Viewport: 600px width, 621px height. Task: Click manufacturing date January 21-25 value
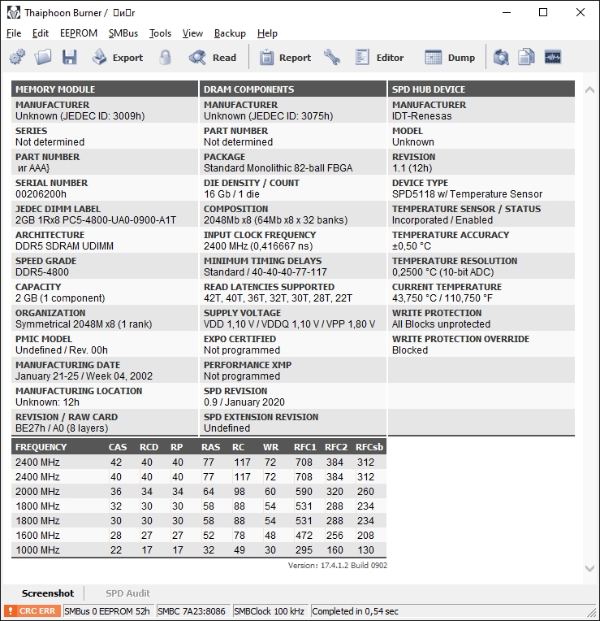point(84,376)
